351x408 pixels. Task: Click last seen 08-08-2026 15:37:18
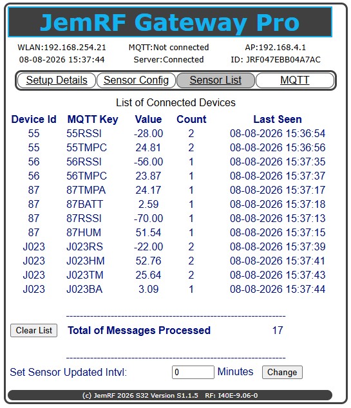click(278, 204)
